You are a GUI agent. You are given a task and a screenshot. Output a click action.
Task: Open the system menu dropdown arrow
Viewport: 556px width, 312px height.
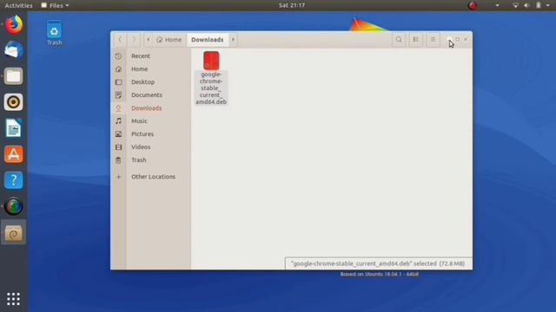tap(548, 5)
